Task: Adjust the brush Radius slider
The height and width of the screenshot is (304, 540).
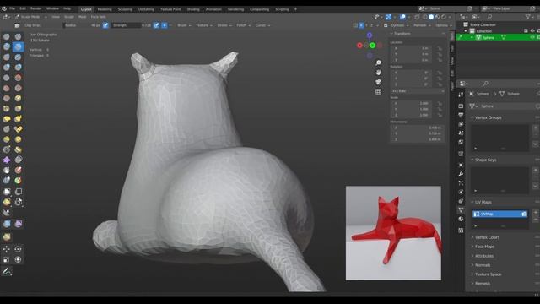Action: (x=83, y=25)
